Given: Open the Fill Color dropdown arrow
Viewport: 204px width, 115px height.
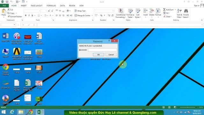Looking at the screenshot, I should 48,16.
